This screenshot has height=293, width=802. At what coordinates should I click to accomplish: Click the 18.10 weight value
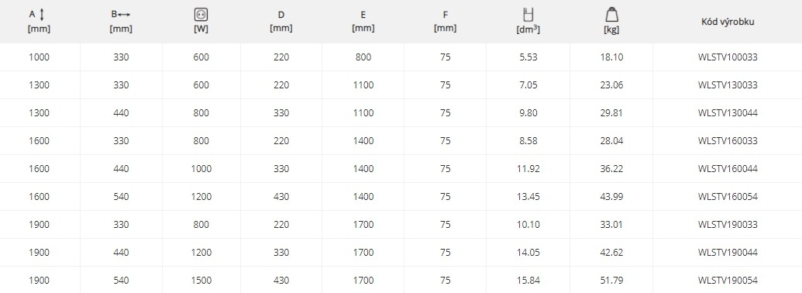pos(611,57)
